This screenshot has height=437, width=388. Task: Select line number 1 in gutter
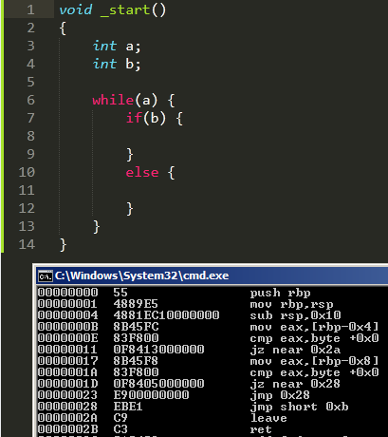[30, 9]
